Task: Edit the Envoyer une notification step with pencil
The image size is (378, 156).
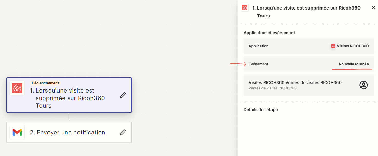Action: point(123,132)
